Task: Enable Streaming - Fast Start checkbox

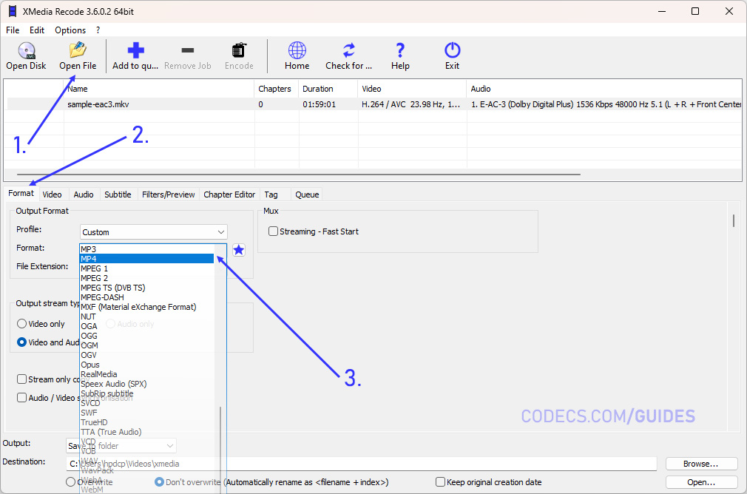Action: [x=273, y=231]
